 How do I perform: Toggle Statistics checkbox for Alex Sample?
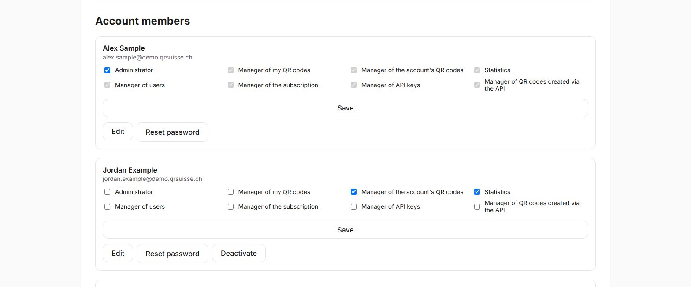coord(477,70)
